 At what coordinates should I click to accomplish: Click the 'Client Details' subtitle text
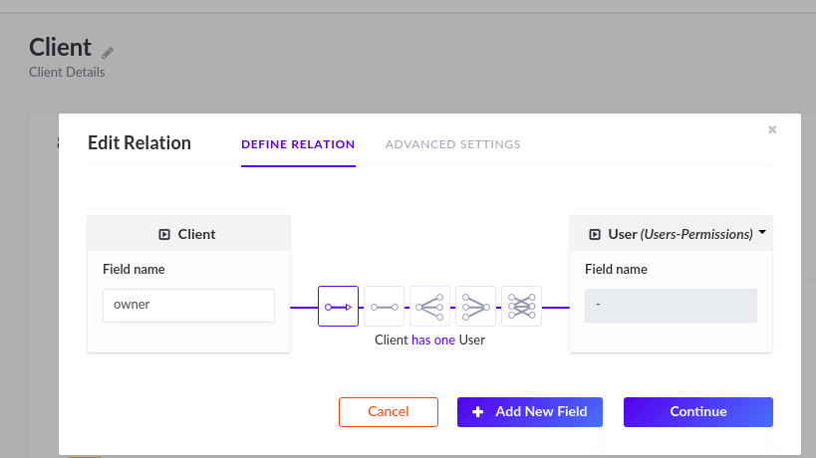pyautogui.click(x=67, y=73)
